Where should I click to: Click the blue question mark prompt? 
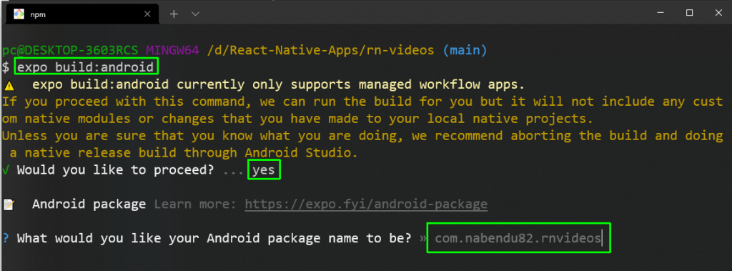6,238
